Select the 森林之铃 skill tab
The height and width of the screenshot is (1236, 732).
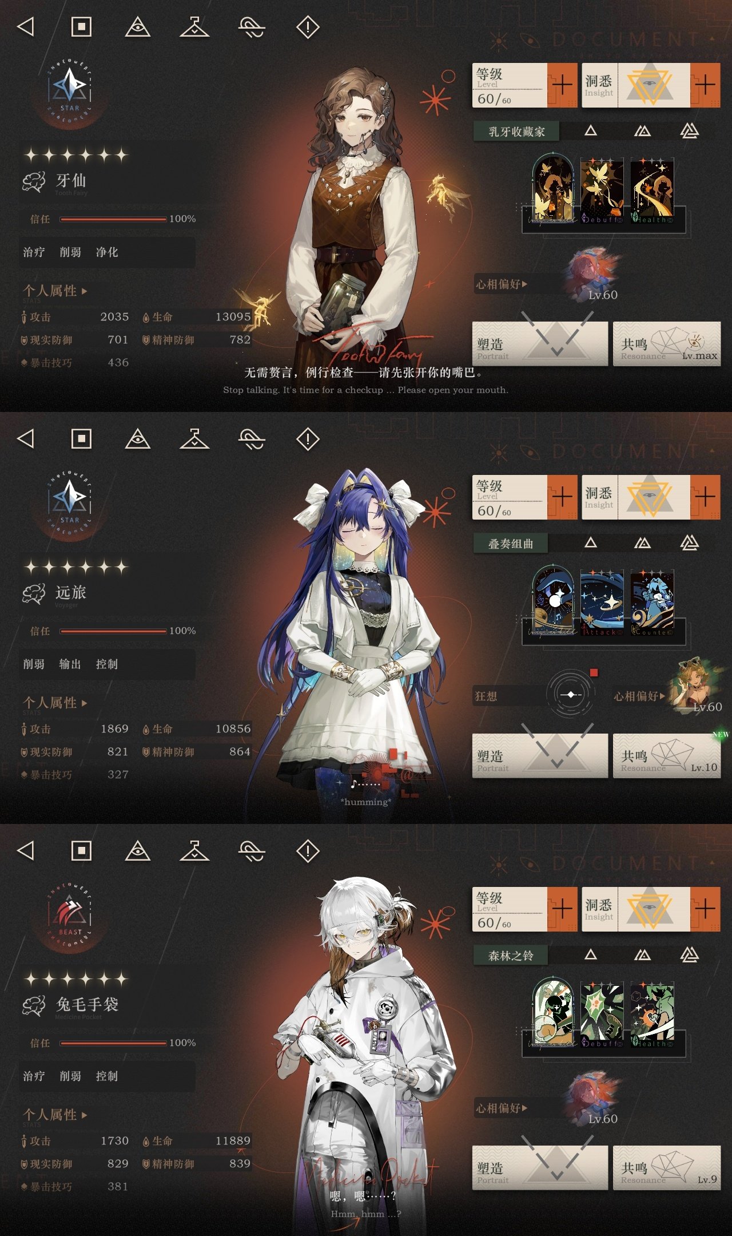pos(511,955)
